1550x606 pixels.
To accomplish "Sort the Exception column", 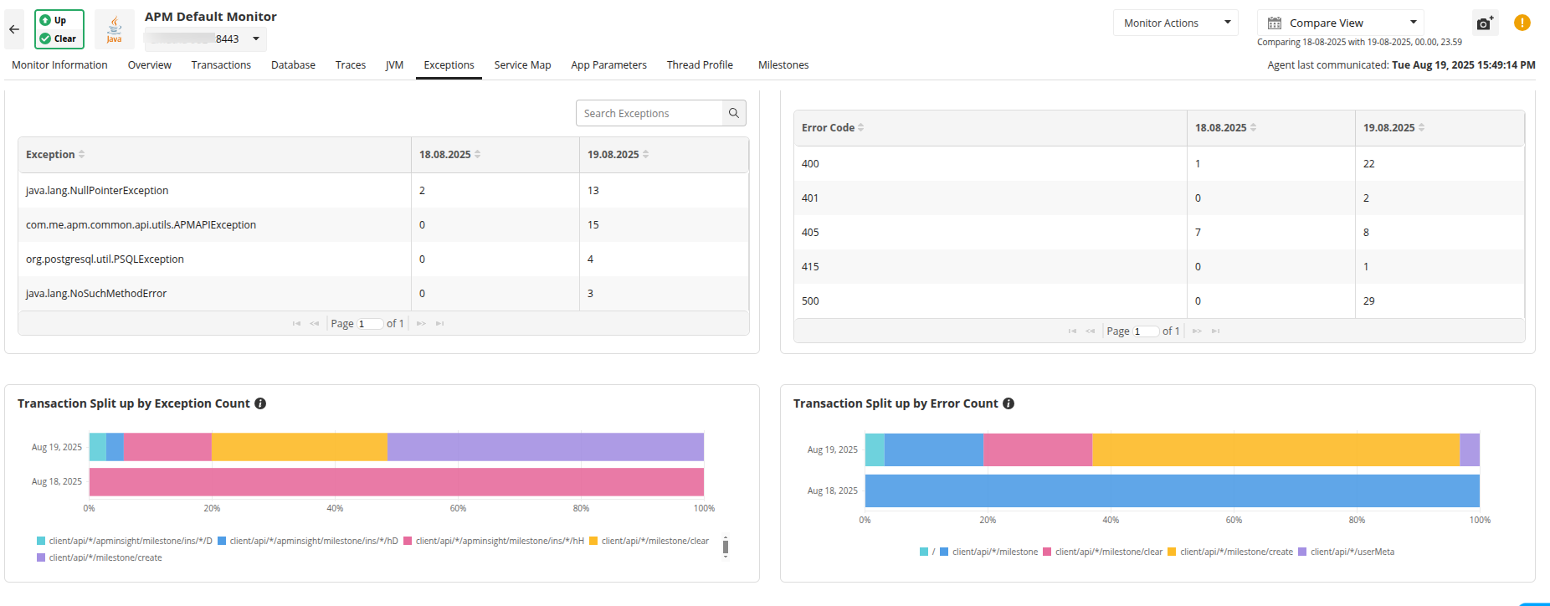I will coord(81,155).
